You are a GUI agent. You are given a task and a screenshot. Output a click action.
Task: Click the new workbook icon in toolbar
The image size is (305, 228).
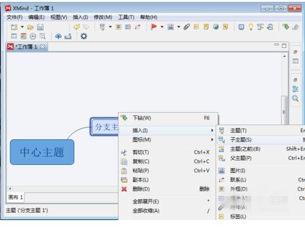point(14,27)
